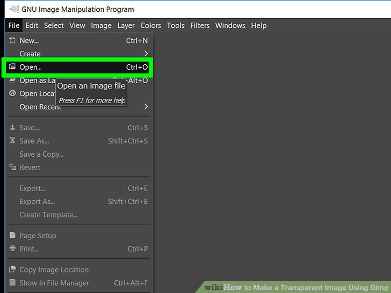The image size is (391, 293).
Task: Select Open Recent entry
Action: click(78, 107)
